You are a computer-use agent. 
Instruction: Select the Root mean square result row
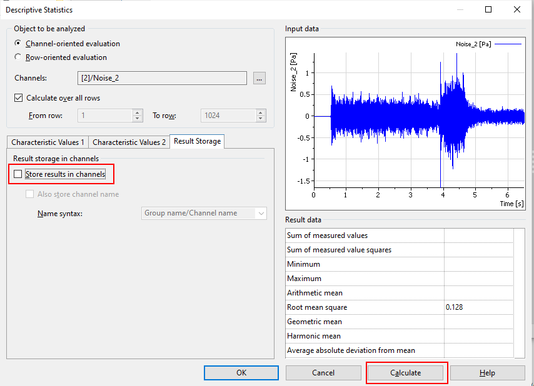(x=365, y=307)
